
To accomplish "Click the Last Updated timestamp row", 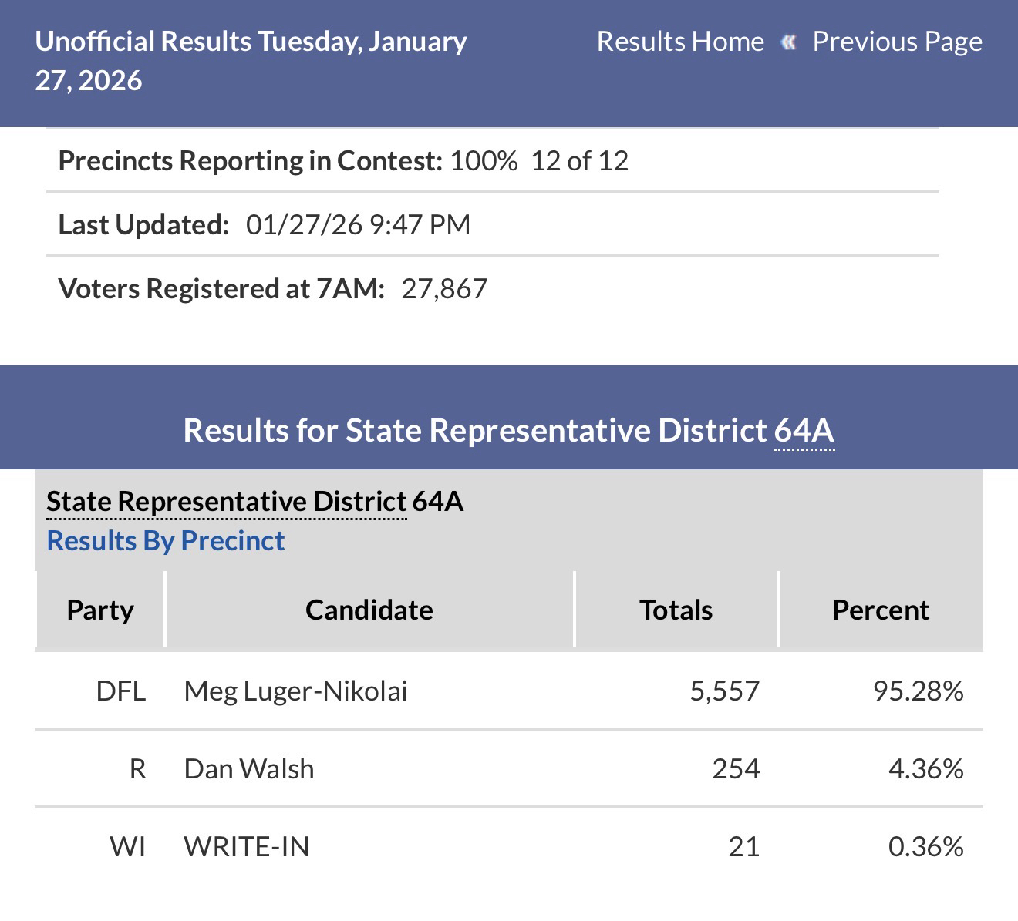I will 264,224.
